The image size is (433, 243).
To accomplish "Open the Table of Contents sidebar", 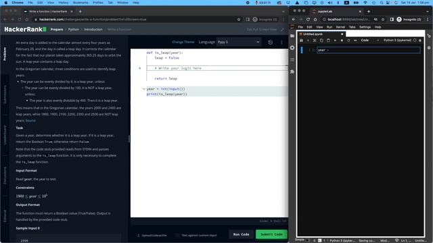I will (292, 60).
